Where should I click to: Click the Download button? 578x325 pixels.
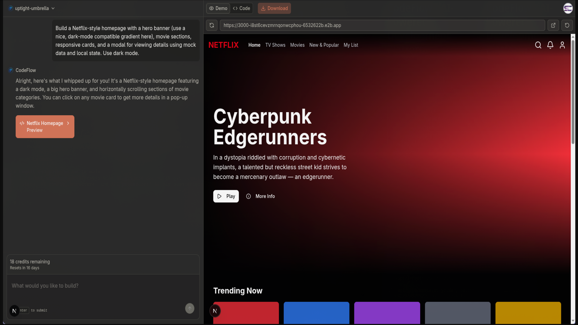click(274, 8)
